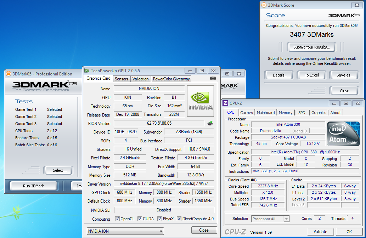Viewport: 366px width, 238px height.
Task: Click the Instructions MMX, SSE value
Action: (305, 171)
